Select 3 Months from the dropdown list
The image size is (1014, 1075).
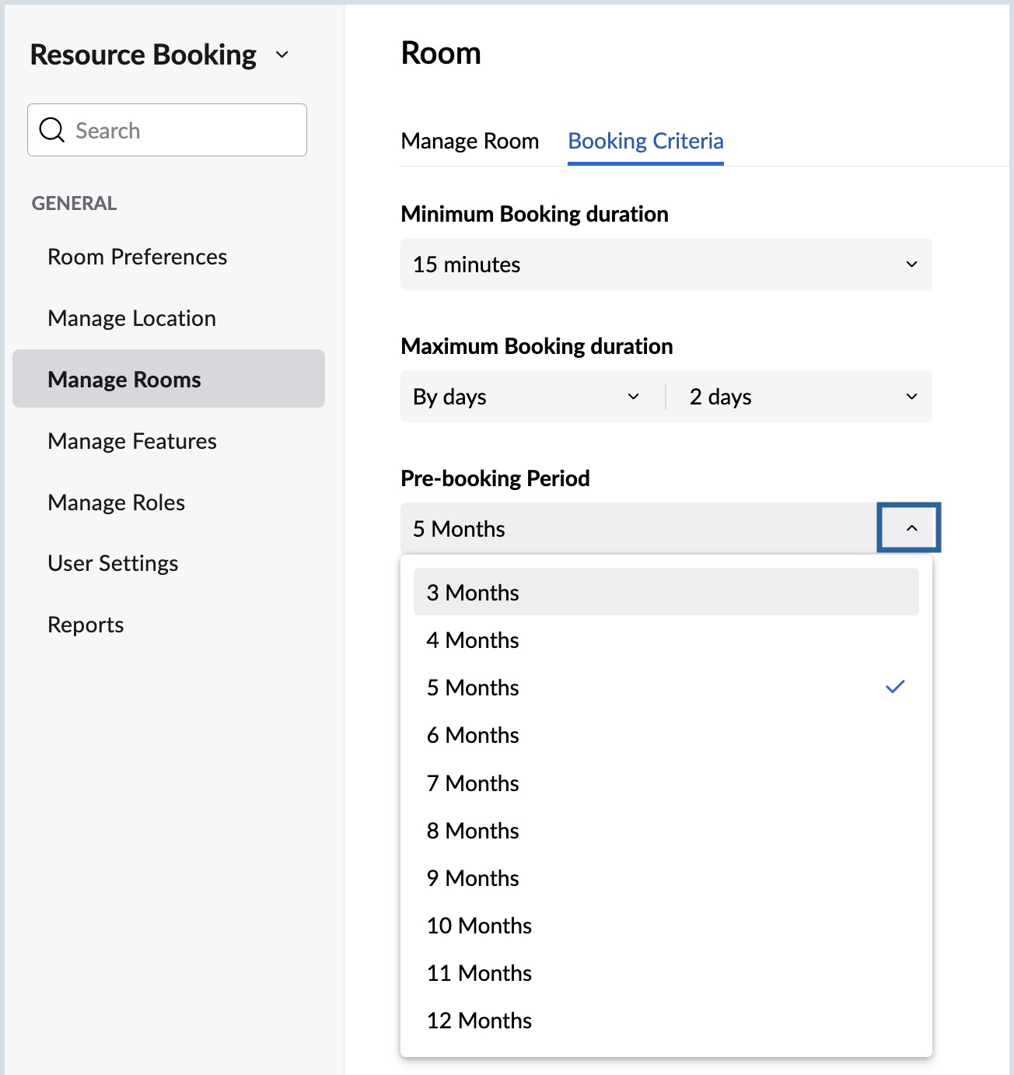pyautogui.click(x=473, y=592)
